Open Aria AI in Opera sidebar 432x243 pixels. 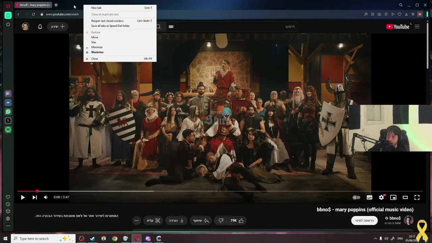[8, 94]
